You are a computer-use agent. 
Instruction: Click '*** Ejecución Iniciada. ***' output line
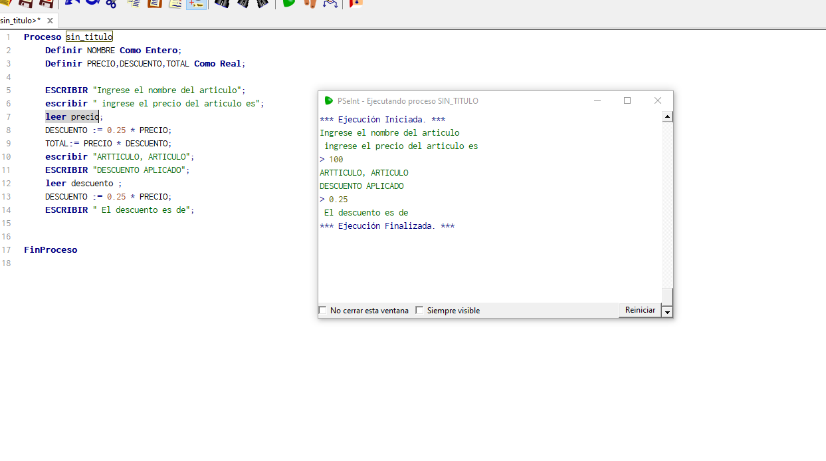383,120
